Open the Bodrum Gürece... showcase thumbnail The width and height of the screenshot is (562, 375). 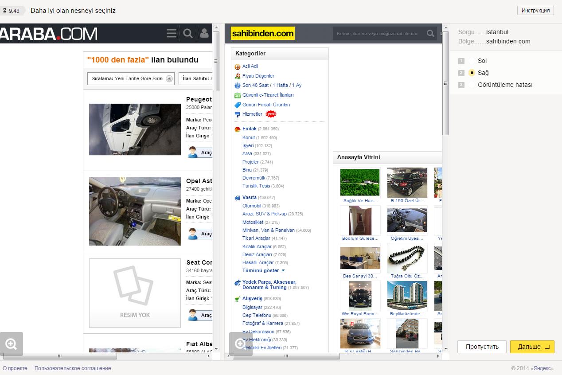[x=360, y=220]
